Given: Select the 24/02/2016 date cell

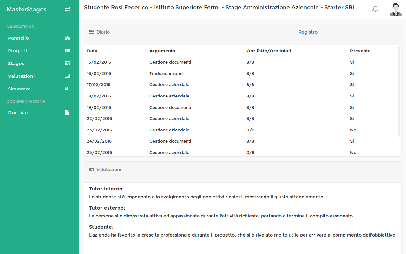Looking at the screenshot, I should (x=99, y=141).
